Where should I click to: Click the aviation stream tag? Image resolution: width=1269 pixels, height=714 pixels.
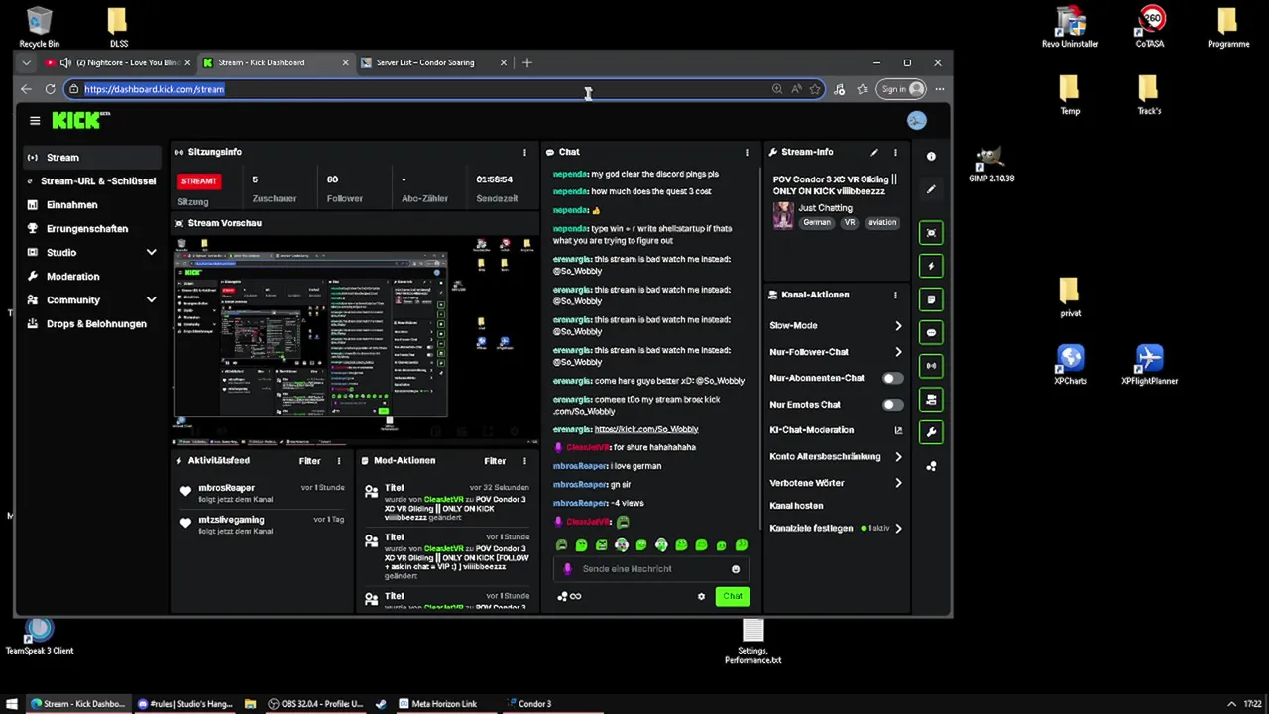pyautogui.click(x=882, y=223)
